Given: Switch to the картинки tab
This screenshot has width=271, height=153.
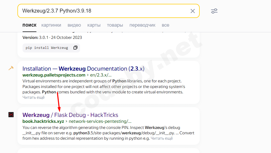Looking at the screenshot, I should point(51,25).
